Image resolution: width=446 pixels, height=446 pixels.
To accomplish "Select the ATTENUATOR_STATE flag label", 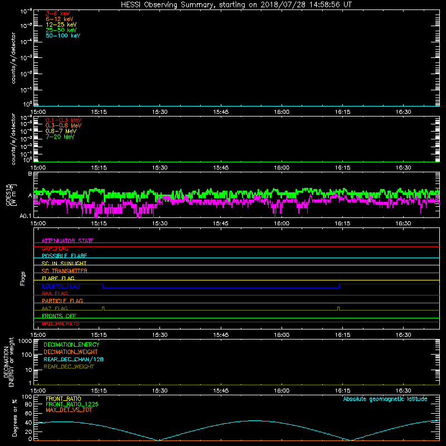I will point(67,241).
